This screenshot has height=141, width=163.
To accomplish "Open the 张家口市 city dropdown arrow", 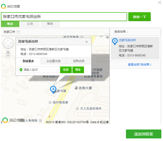I will click(x=18, y=32).
